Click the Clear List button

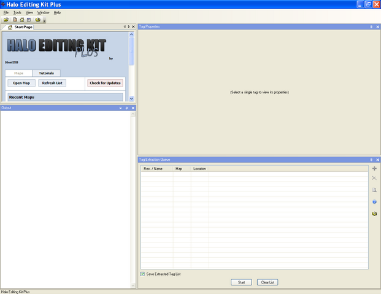coord(267,282)
